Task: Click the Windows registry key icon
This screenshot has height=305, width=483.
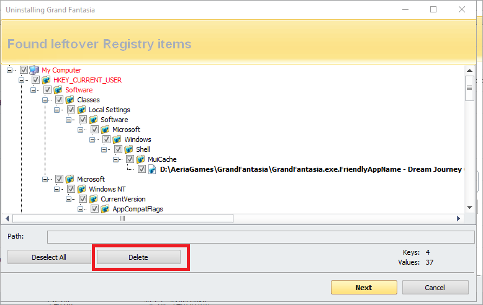Action: pyautogui.click(x=117, y=139)
